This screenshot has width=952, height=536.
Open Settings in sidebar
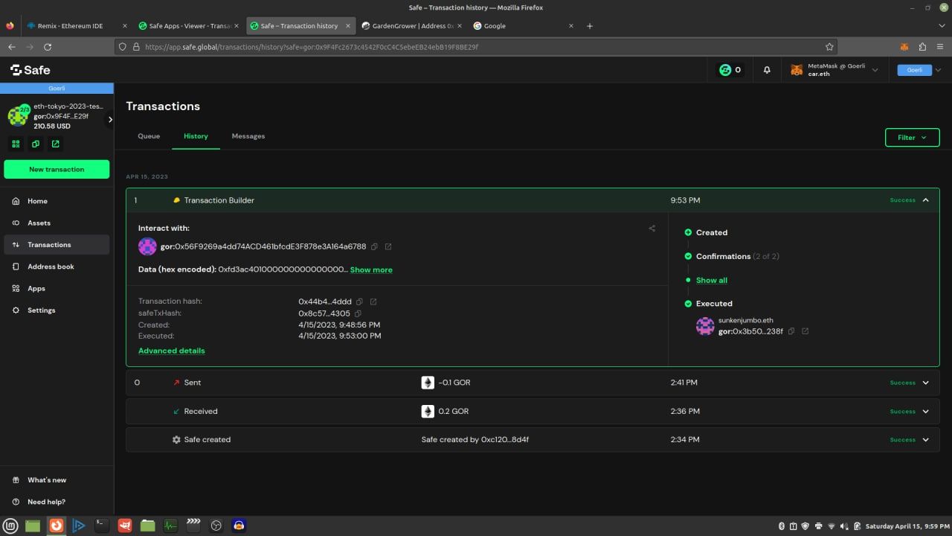pos(57,310)
